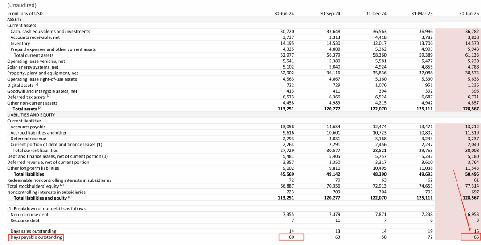
Task: Click 'Other non-current assets' label
Action: (32, 103)
